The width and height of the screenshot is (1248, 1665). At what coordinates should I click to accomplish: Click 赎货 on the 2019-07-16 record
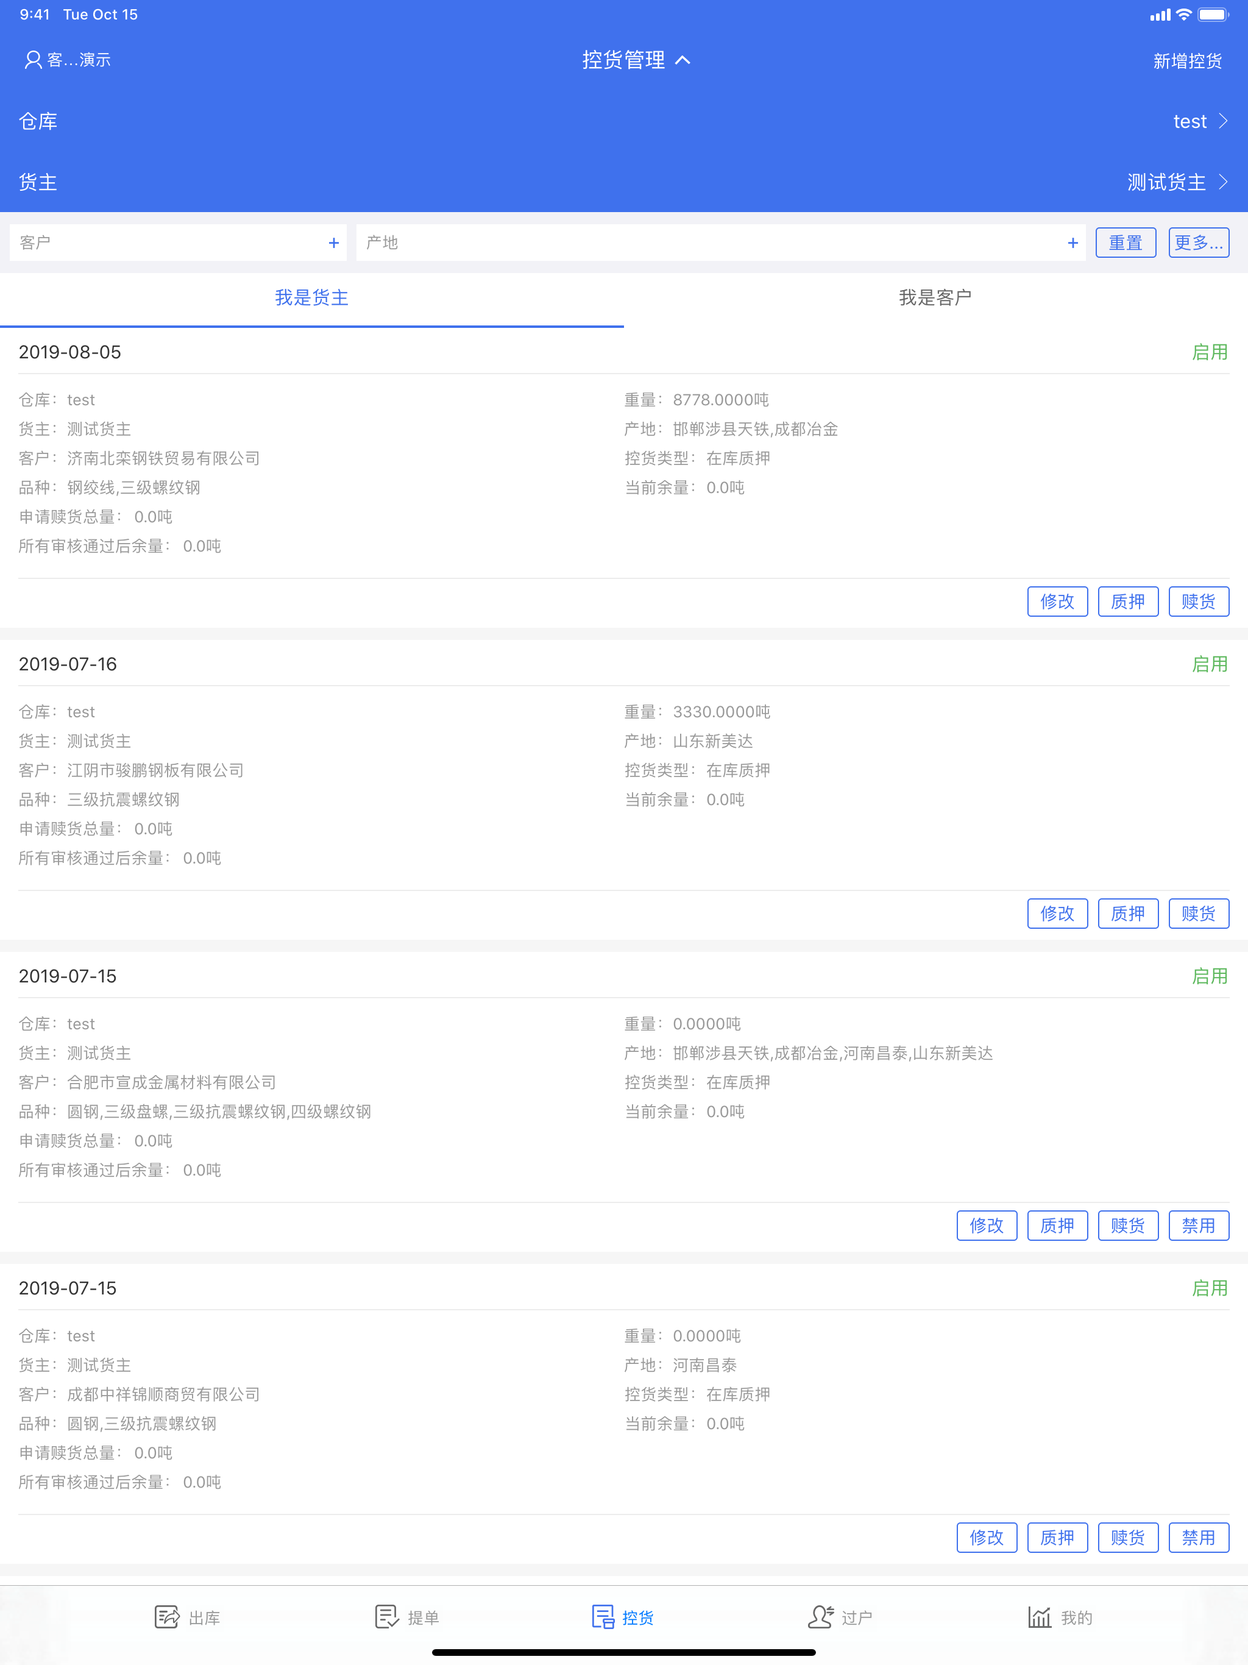(x=1198, y=914)
